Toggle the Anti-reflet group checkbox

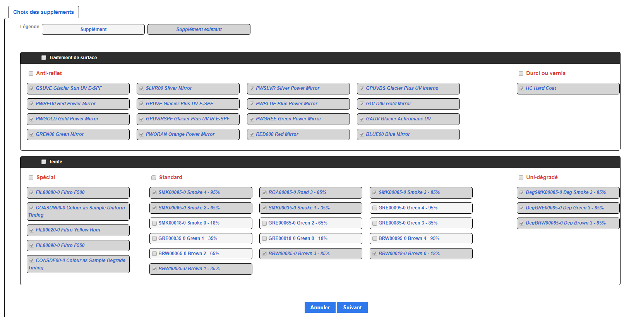click(x=31, y=74)
